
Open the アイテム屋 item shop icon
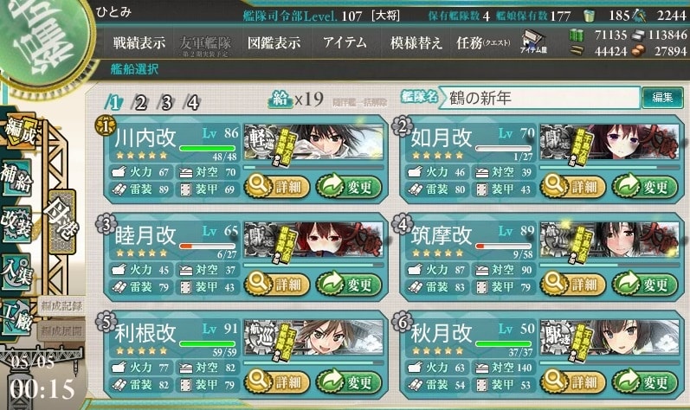tap(533, 42)
